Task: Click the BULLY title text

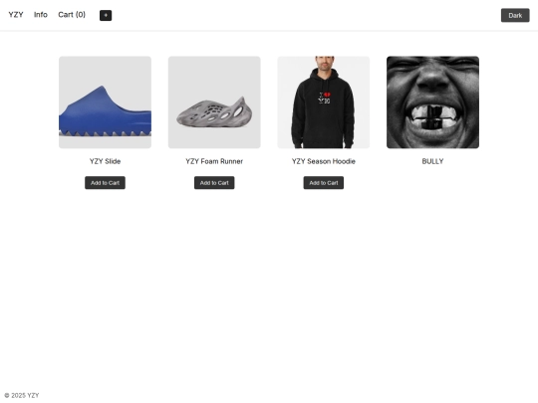Action: [x=432, y=161]
